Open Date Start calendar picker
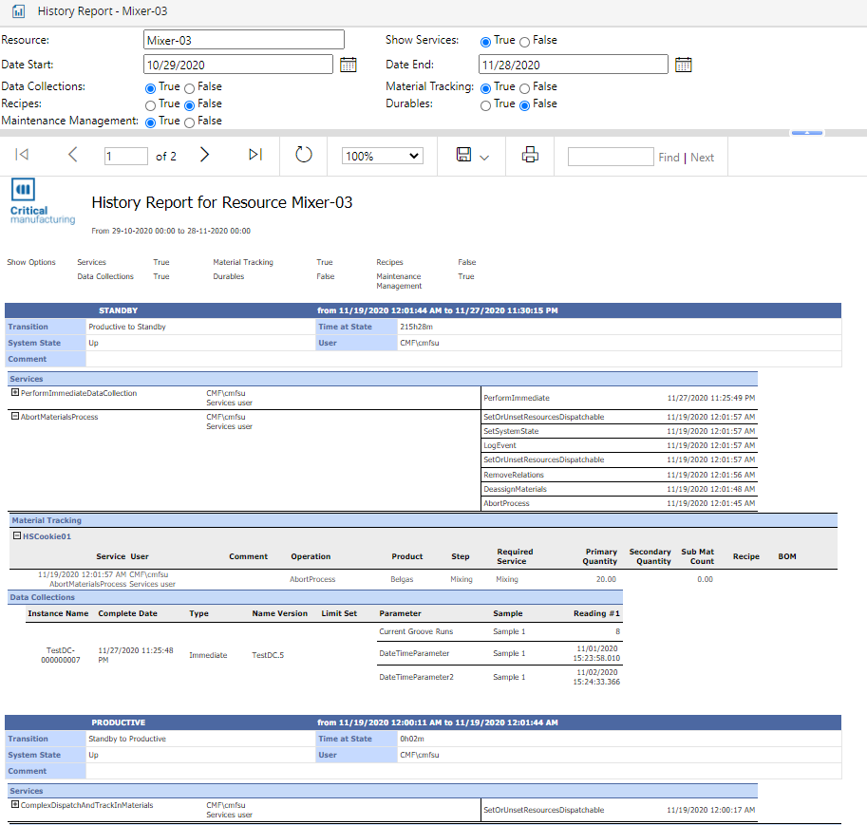Viewport: 867px width, 825px height. (349, 65)
